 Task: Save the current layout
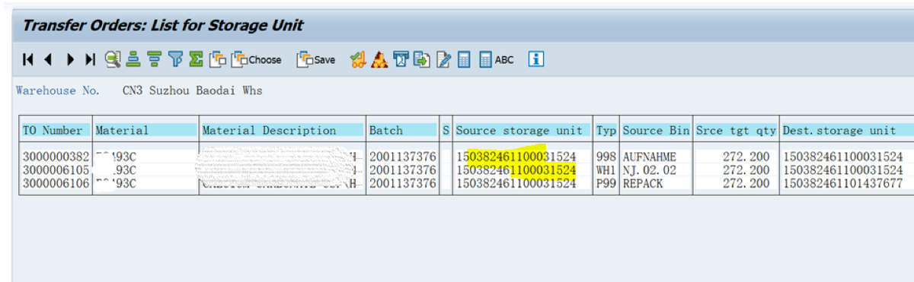pyautogui.click(x=315, y=59)
